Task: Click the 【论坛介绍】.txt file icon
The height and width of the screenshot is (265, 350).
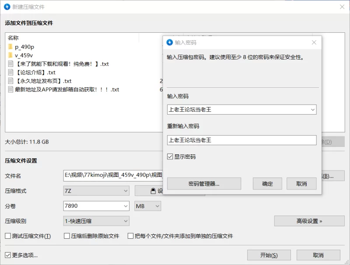Action: (x=10, y=72)
